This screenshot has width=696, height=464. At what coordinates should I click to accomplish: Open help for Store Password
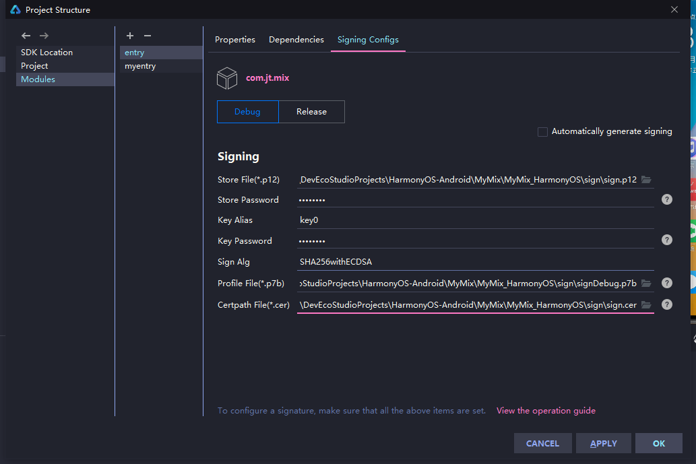[667, 199]
